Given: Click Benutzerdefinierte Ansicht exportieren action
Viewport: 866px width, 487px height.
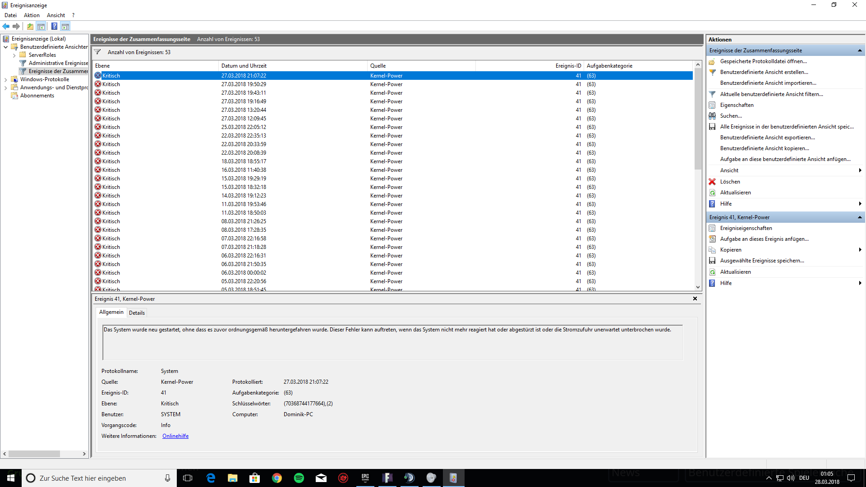Looking at the screenshot, I should coord(767,138).
